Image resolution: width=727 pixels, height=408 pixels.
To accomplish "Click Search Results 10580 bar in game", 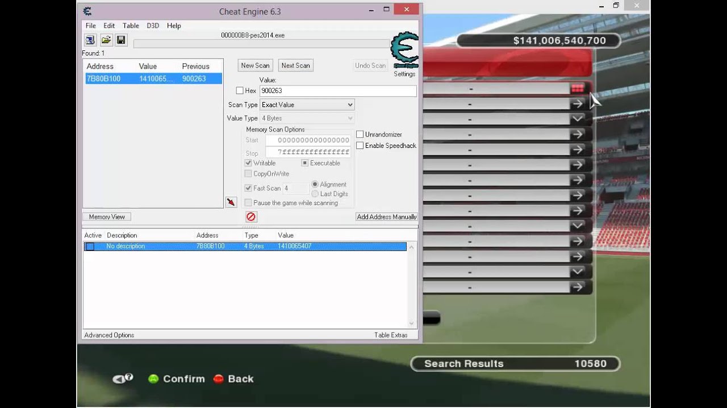I will (x=515, y=364).
